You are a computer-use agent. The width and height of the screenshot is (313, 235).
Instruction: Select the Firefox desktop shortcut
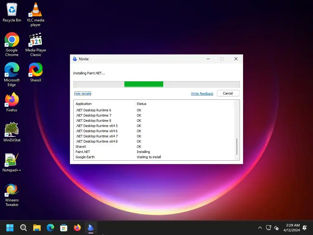(12, 102)
